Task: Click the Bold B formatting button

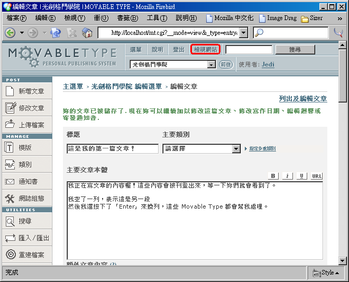Action: pos(273,176)
